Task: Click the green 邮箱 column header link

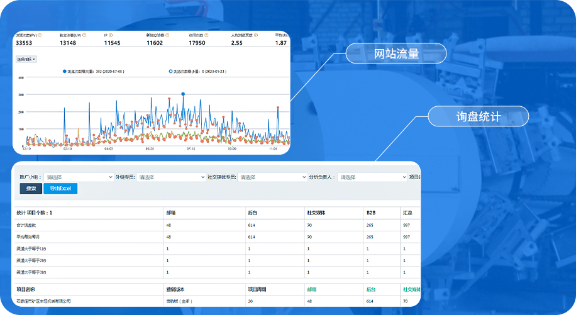Action: coord(312,290)
